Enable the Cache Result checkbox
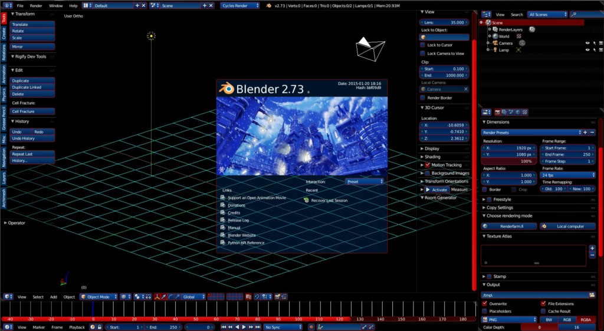 point(543,312)
